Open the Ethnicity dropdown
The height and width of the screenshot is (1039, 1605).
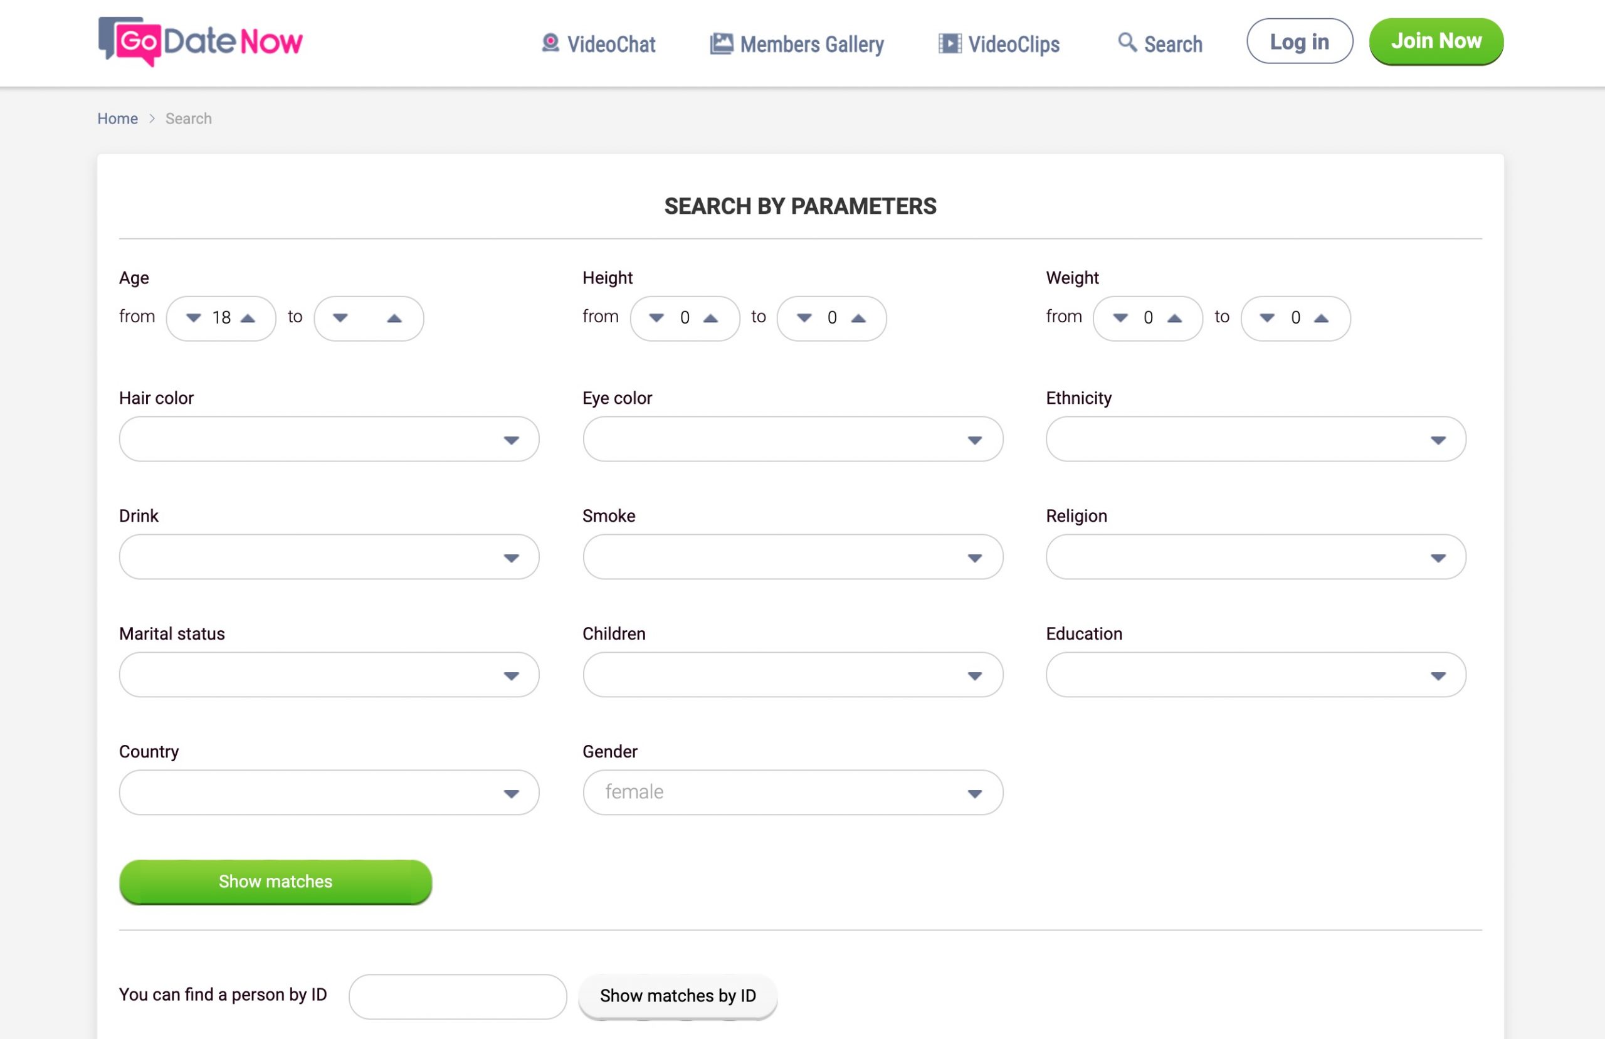coord(1256,439)
